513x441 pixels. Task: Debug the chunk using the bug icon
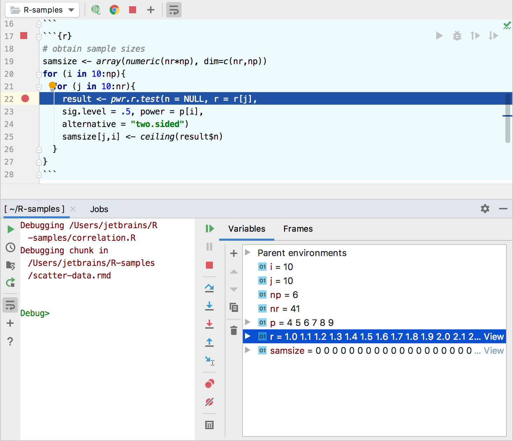[457, 36]
